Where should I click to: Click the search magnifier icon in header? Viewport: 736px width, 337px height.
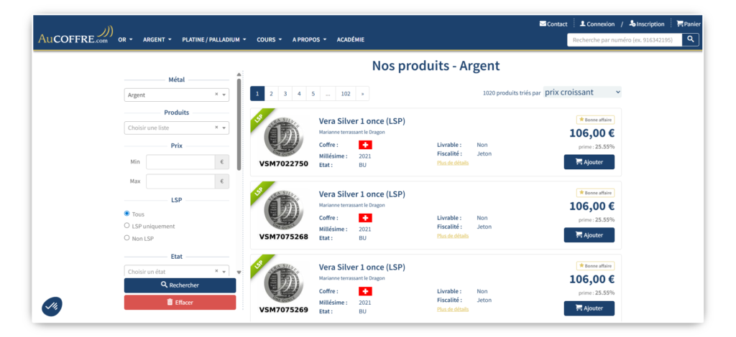690,39
